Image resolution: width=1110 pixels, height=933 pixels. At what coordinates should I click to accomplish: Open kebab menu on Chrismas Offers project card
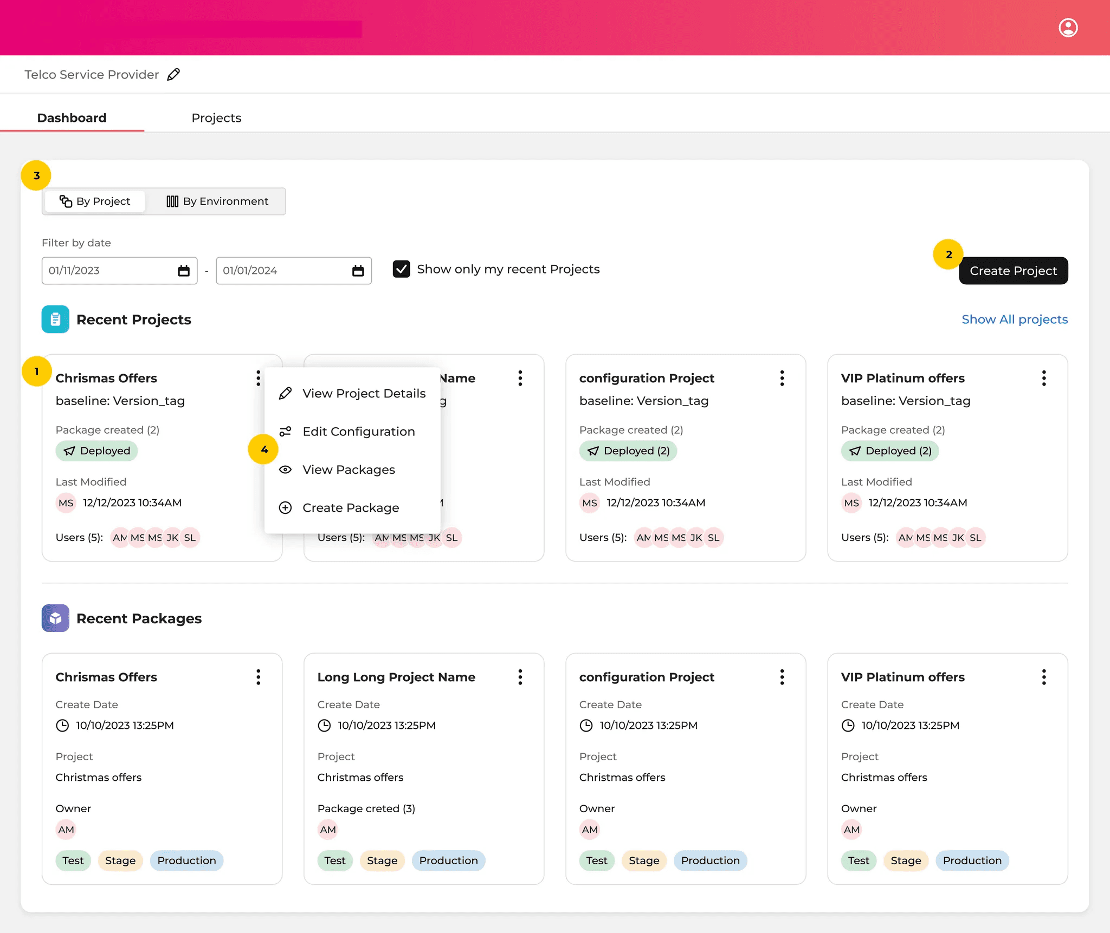point(258,378)
